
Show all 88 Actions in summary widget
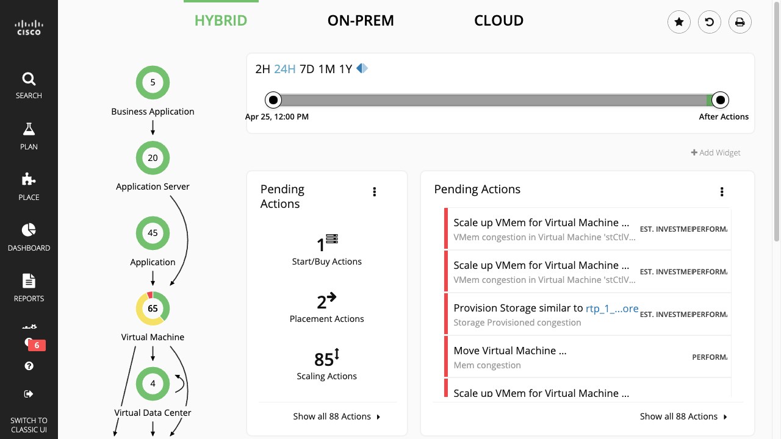pyautogui.click(x=337, y=416)
